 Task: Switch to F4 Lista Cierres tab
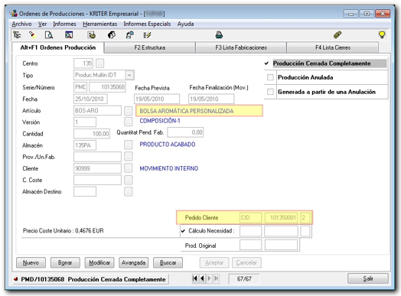click(333, 47)
